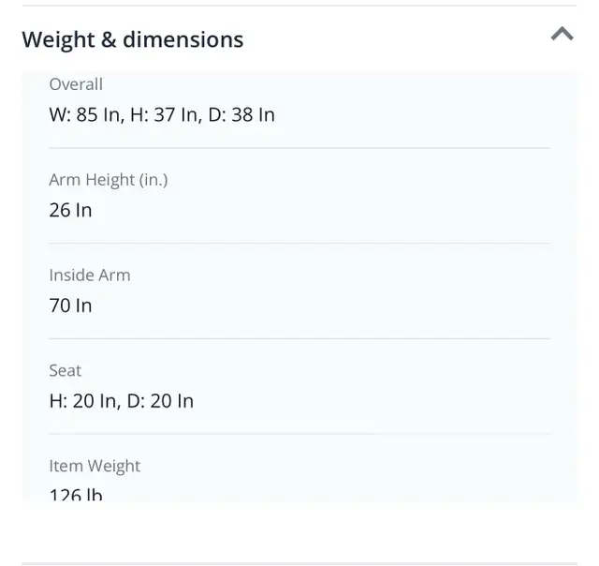Click the divider below Arm Height row
599x566 pixels.
pyautogui.click(x=299, y=243)
